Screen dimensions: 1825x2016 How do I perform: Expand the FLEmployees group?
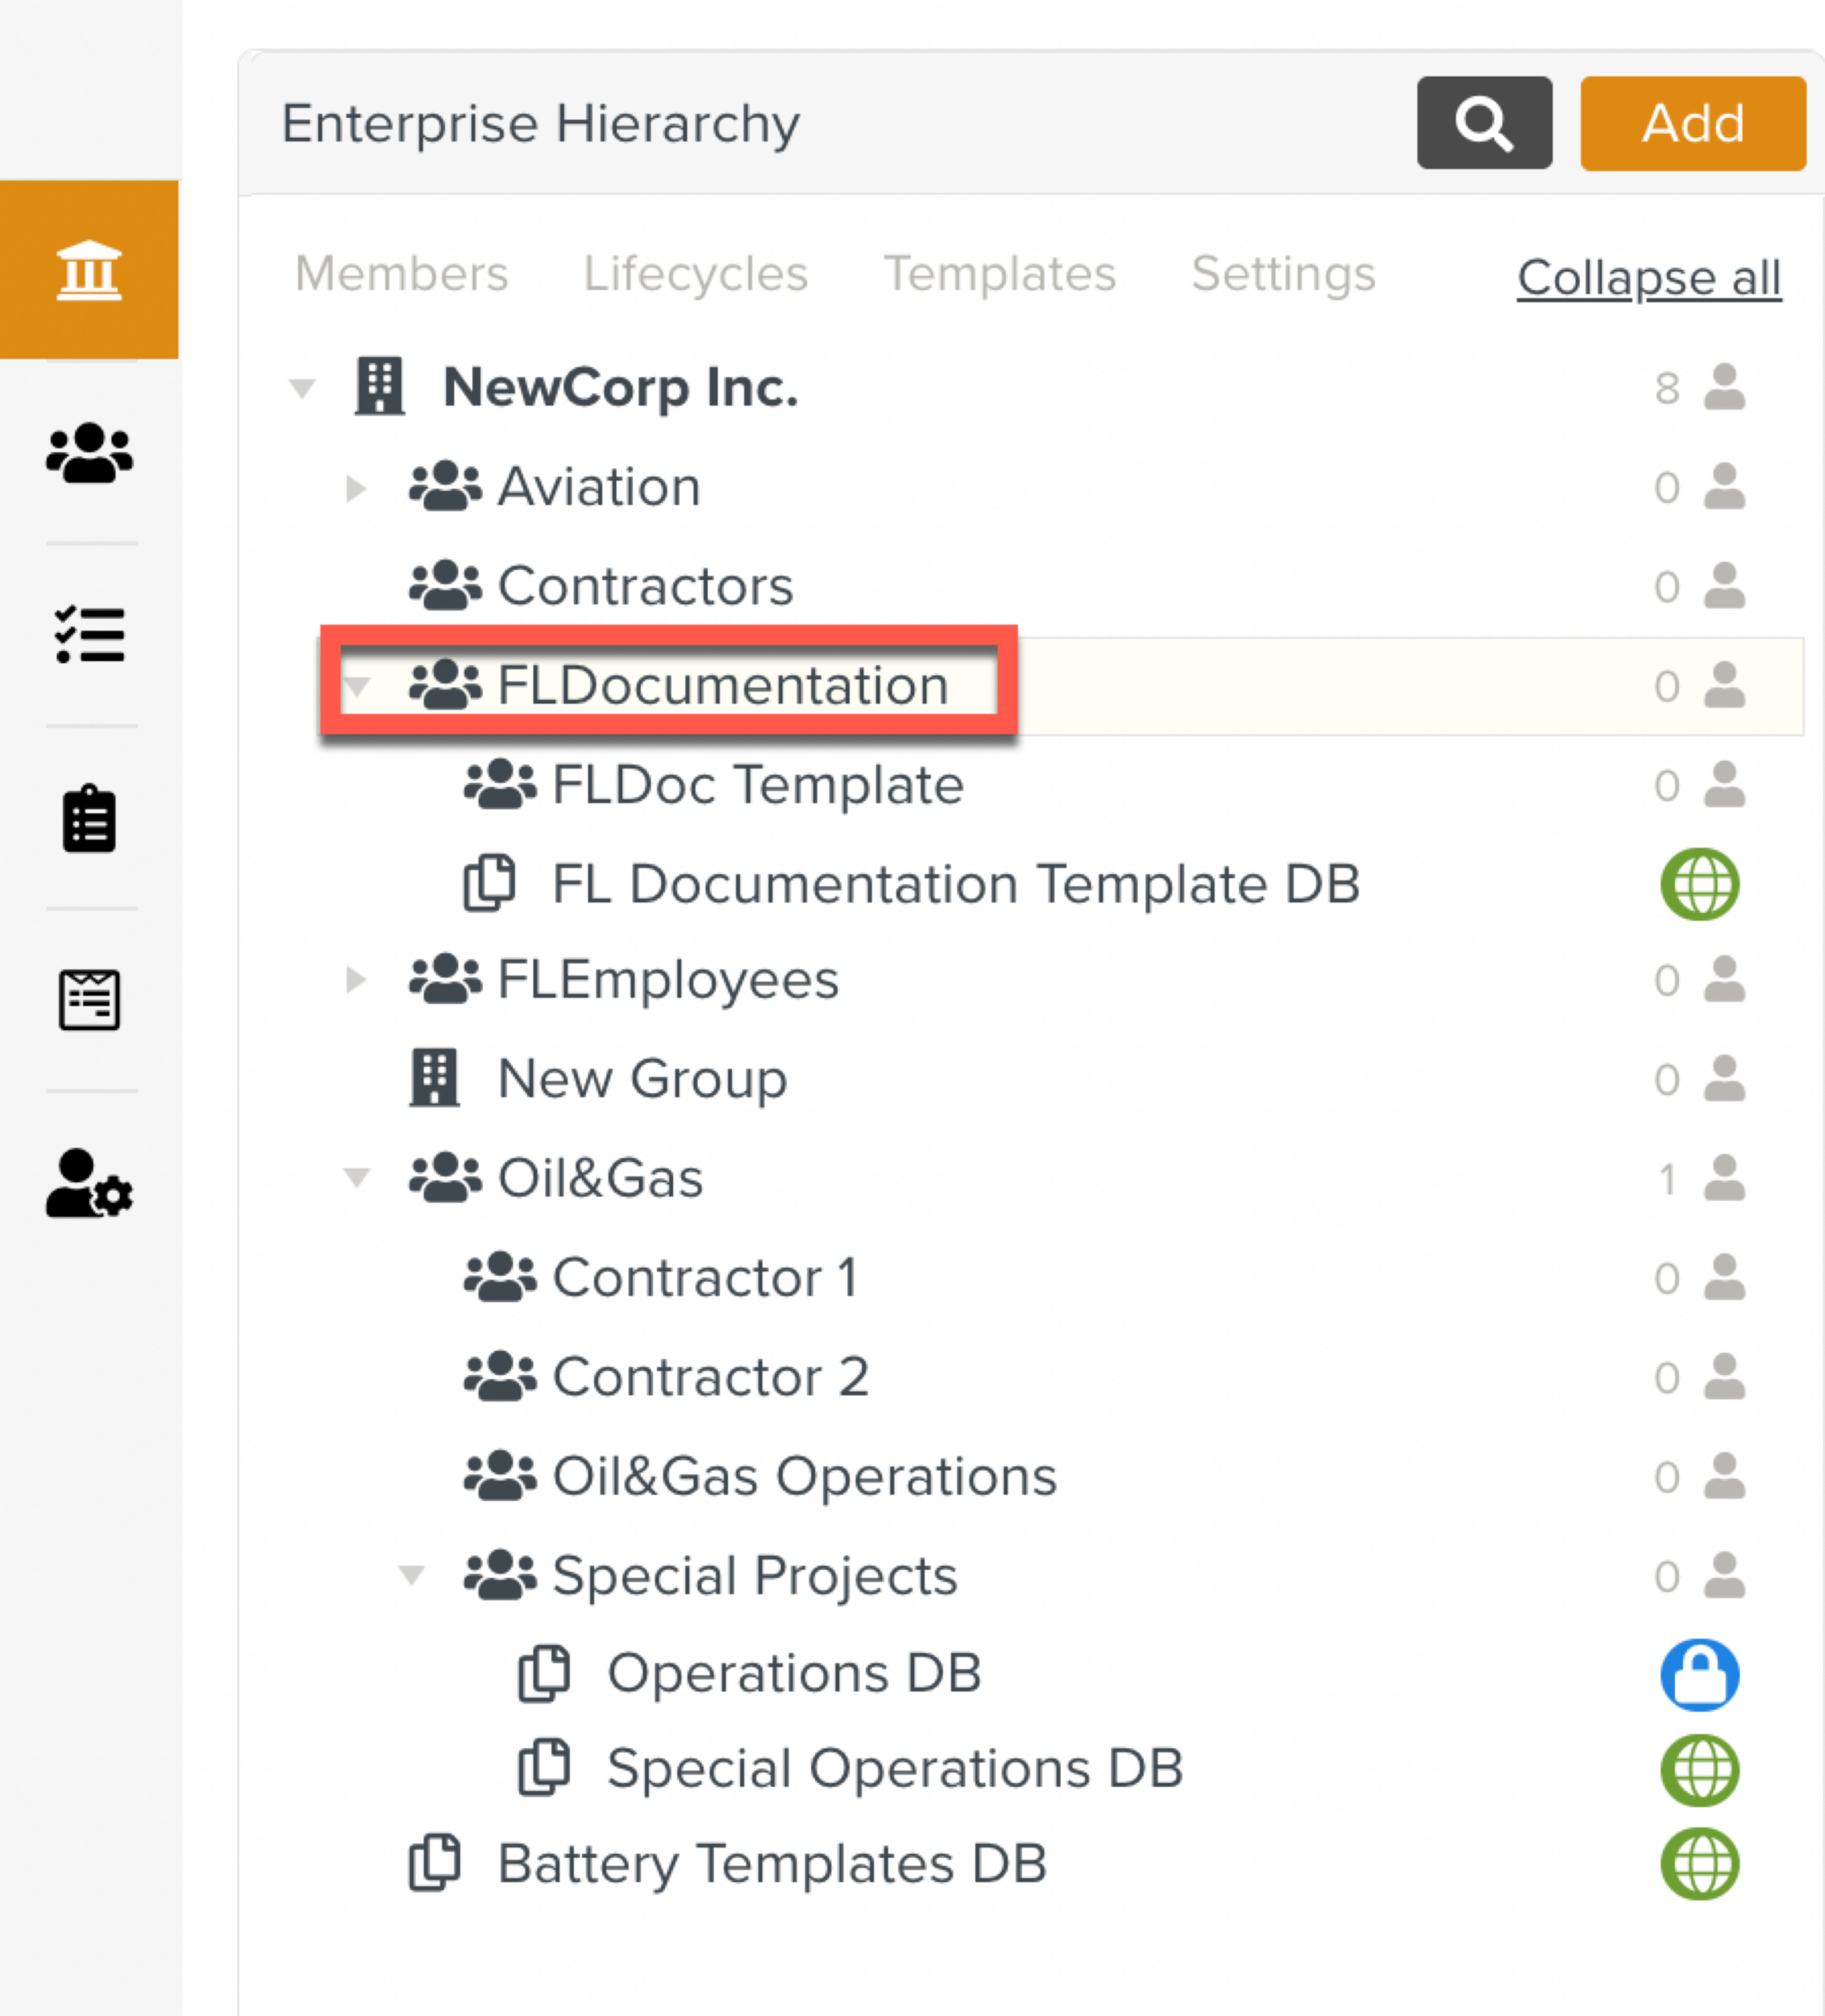coord(355,980)
